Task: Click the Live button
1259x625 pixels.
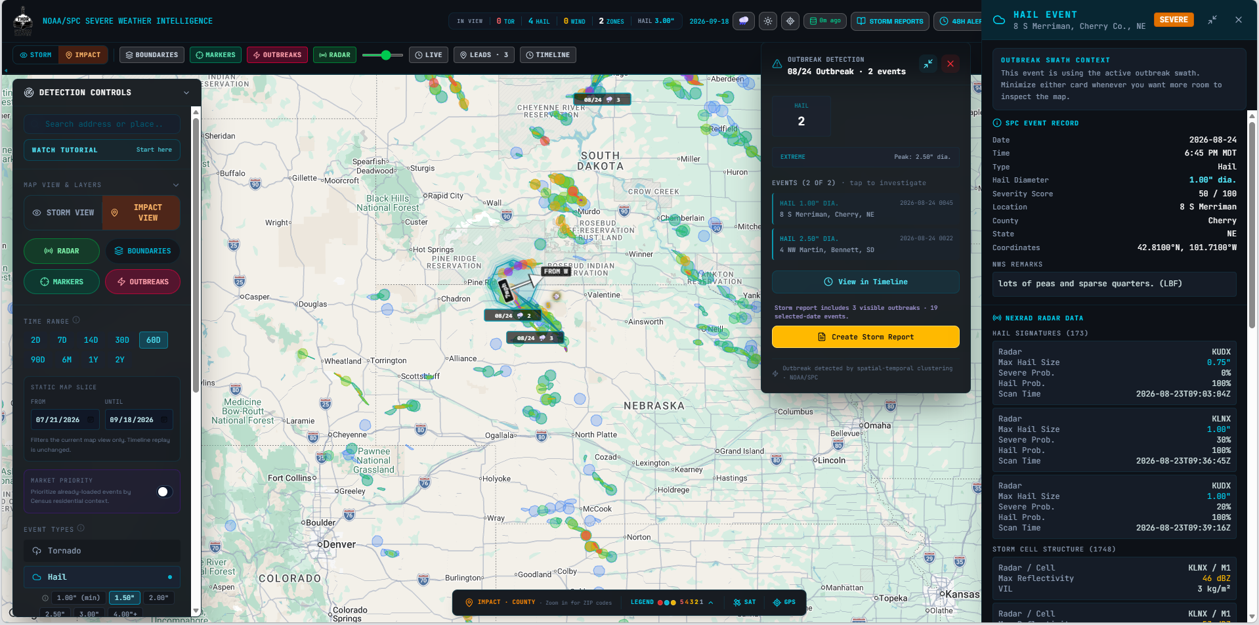Action: 428,55
